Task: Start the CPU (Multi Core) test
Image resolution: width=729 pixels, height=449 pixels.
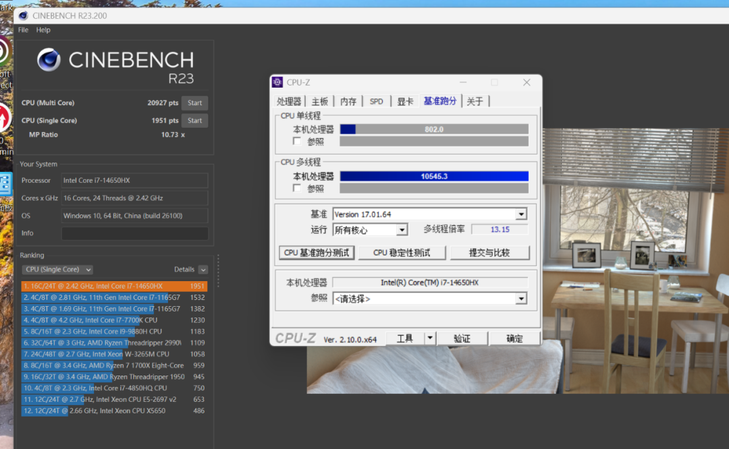Action: click(x=194, y=102)
